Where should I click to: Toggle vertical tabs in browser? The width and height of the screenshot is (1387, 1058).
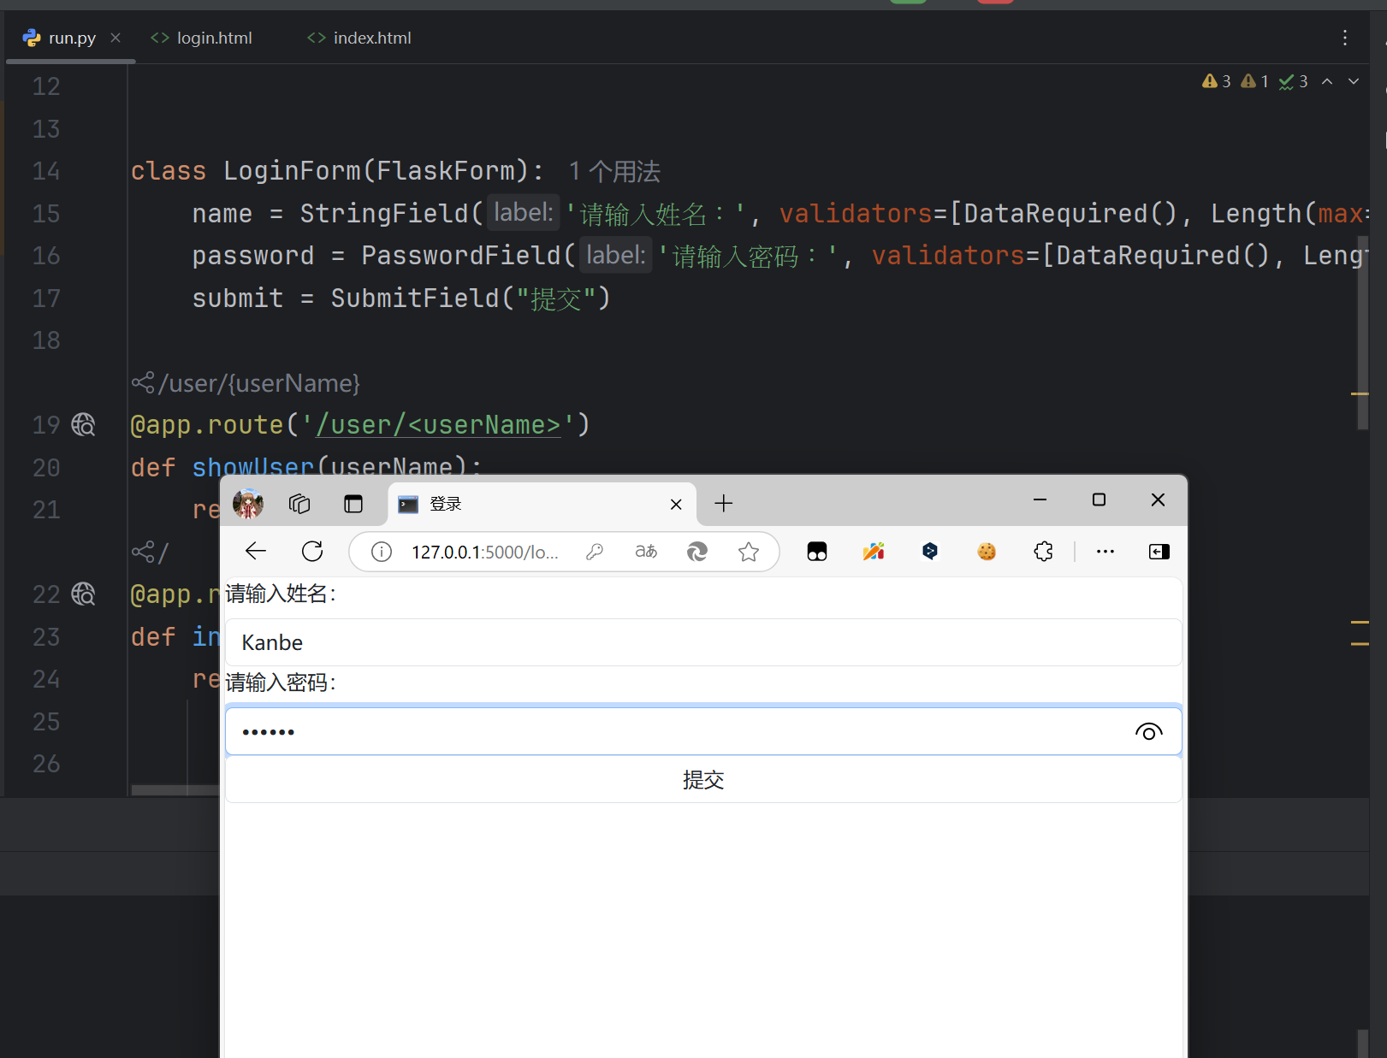(x=353, y=504)
